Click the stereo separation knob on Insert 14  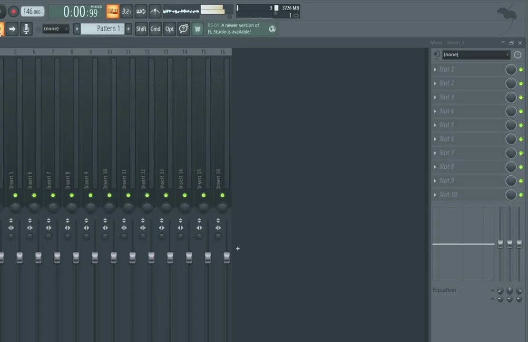click(180, 237)
